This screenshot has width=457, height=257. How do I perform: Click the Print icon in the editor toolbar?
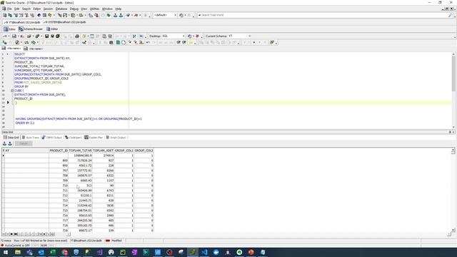point(77,36)
